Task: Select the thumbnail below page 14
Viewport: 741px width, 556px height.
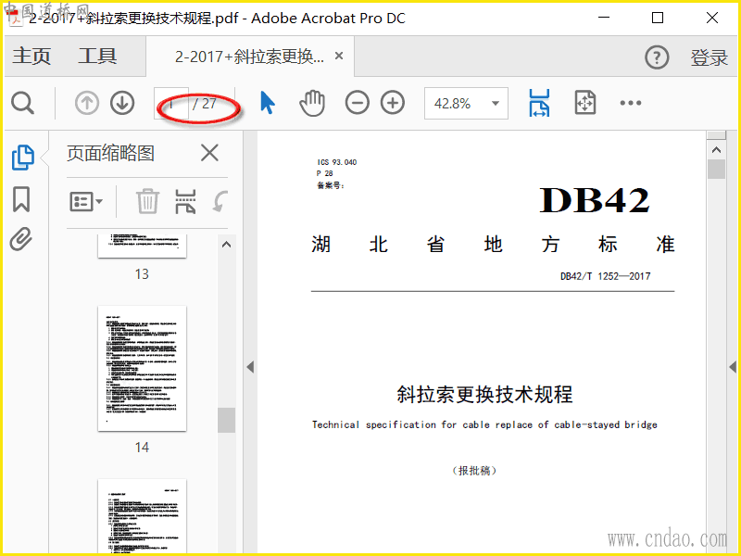Action: (143, 515)
